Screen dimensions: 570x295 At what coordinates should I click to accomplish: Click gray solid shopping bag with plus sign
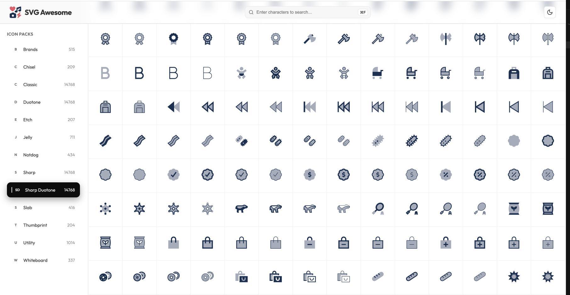click(x=446, y=243)
